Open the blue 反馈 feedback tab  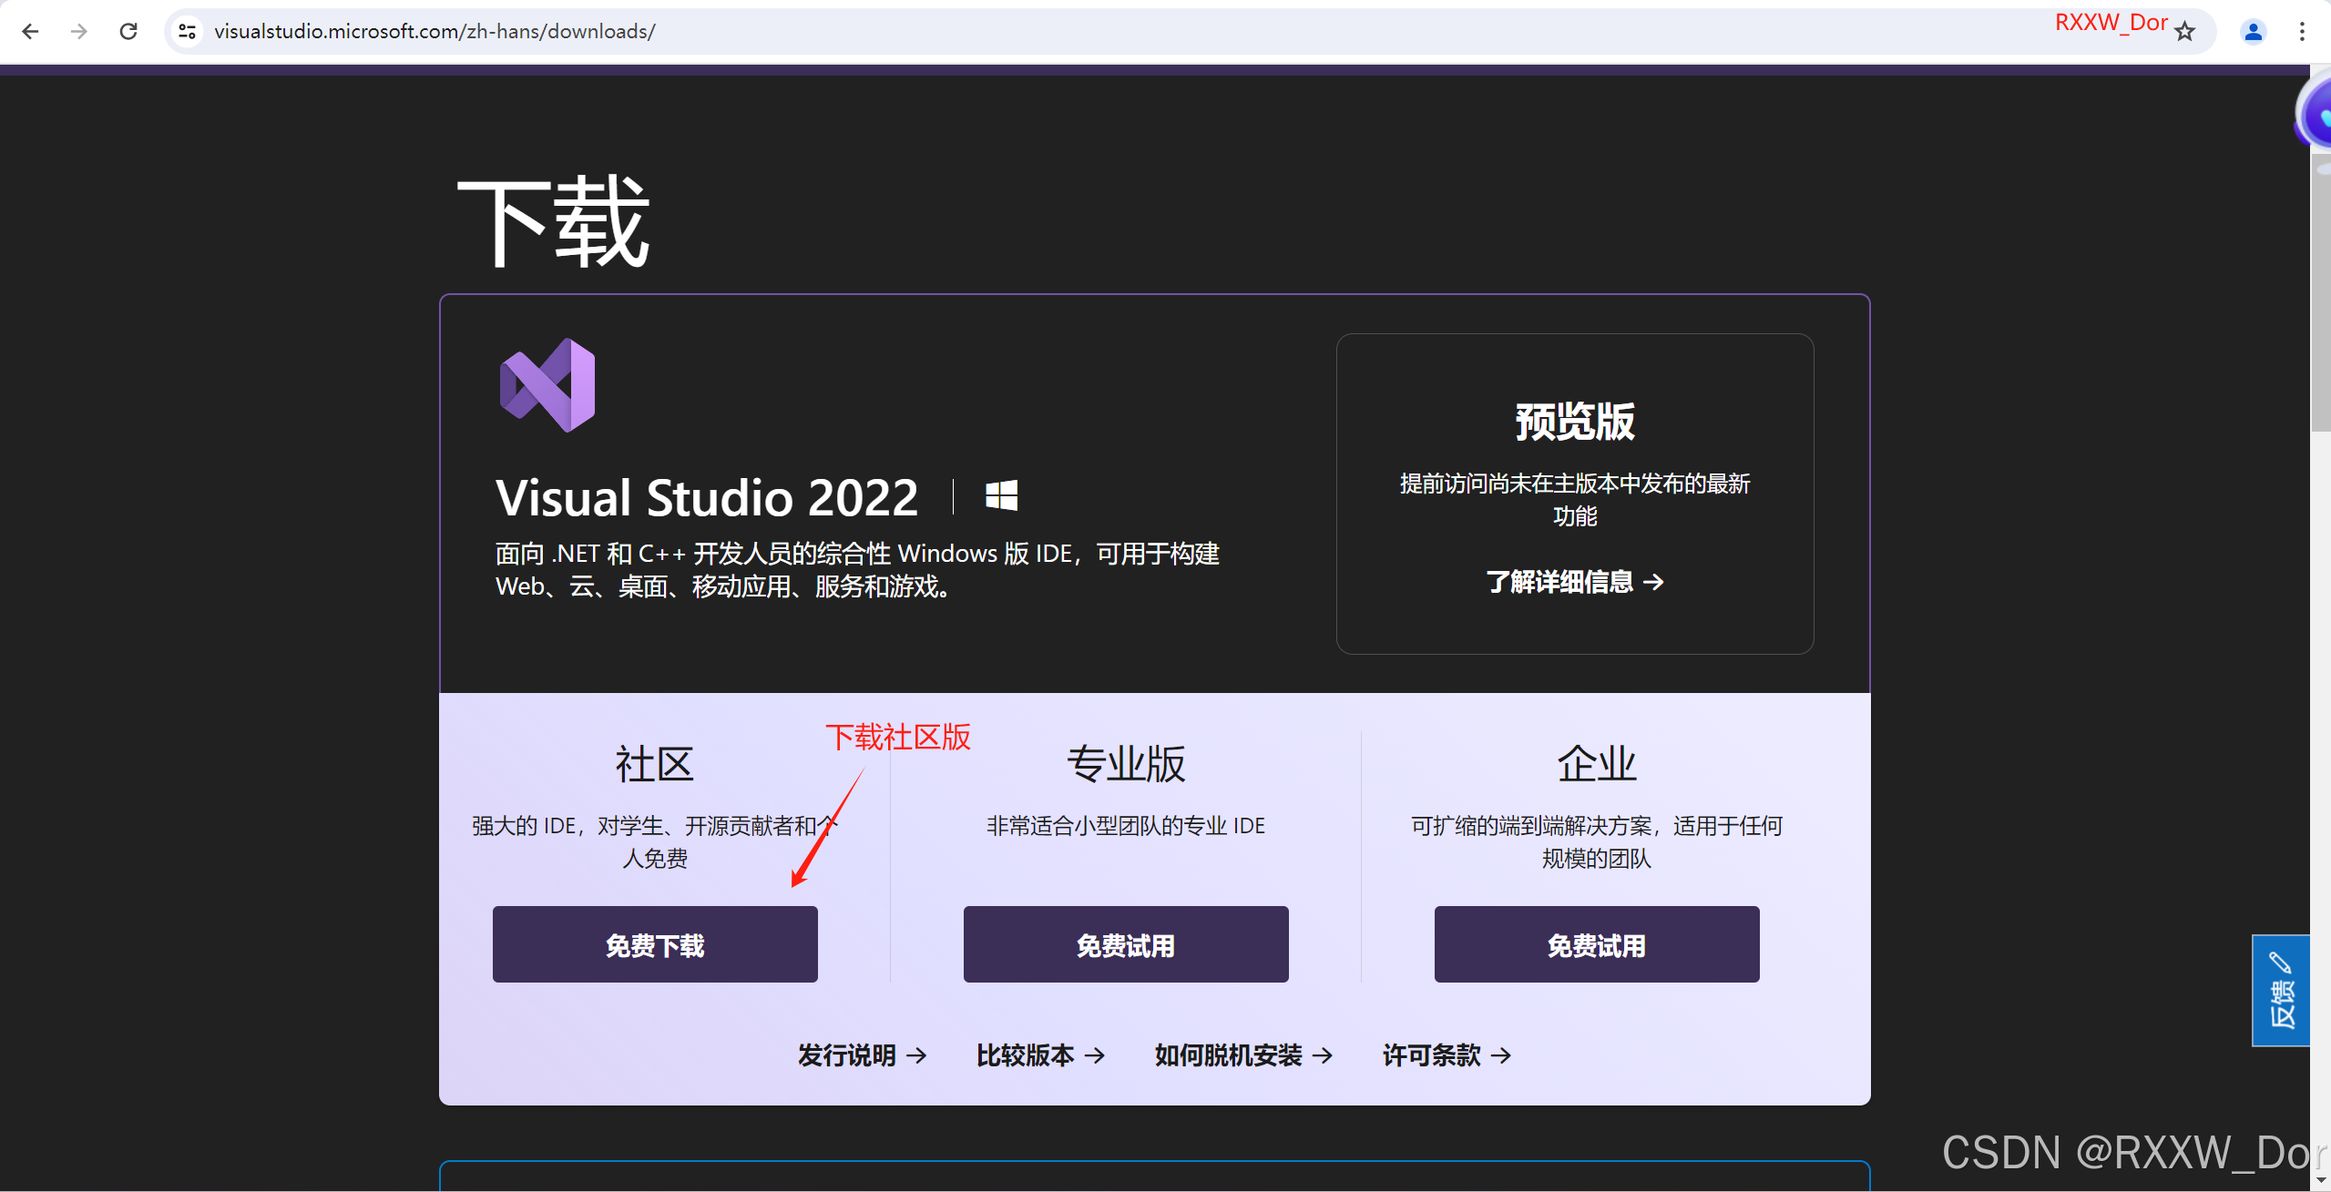pyautogui.click(x=2280, y=990)
